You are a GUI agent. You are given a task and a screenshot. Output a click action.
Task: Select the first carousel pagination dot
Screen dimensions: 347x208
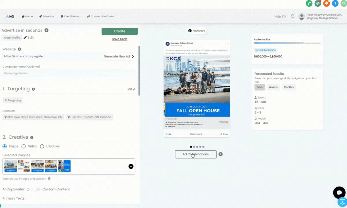191,147
